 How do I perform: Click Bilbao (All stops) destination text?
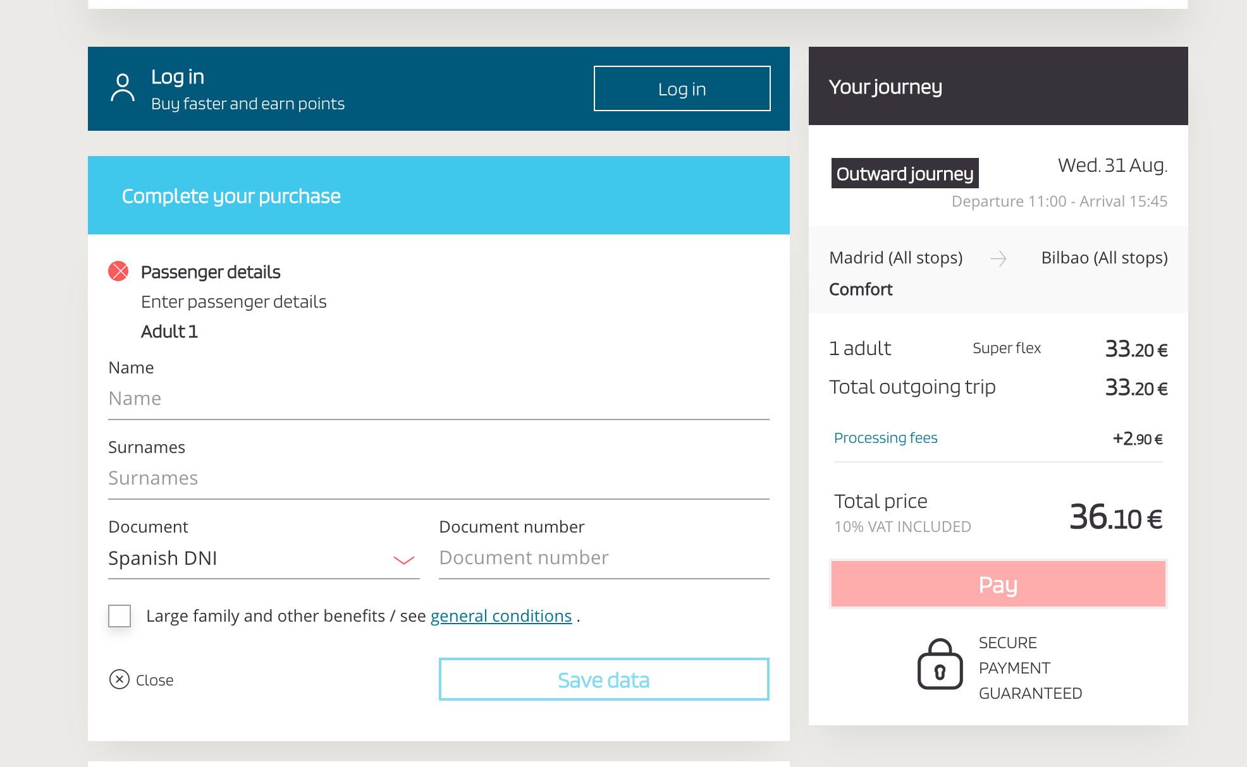point(1104,258)
